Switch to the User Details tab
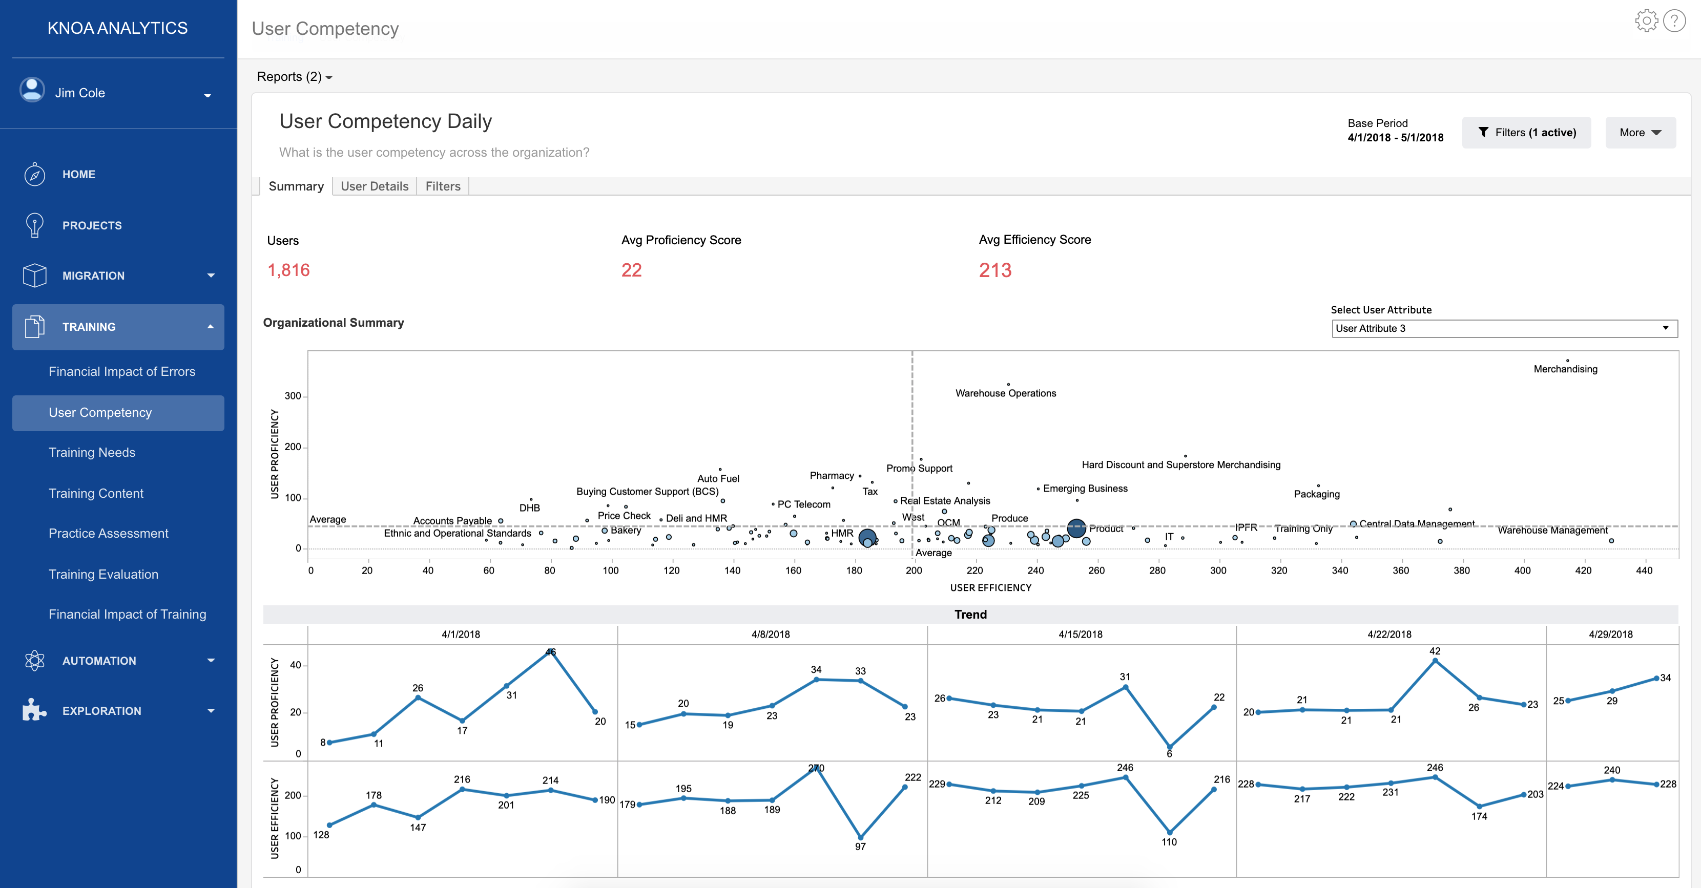This screenshot has width=1701, height=888. coord(375,186)
